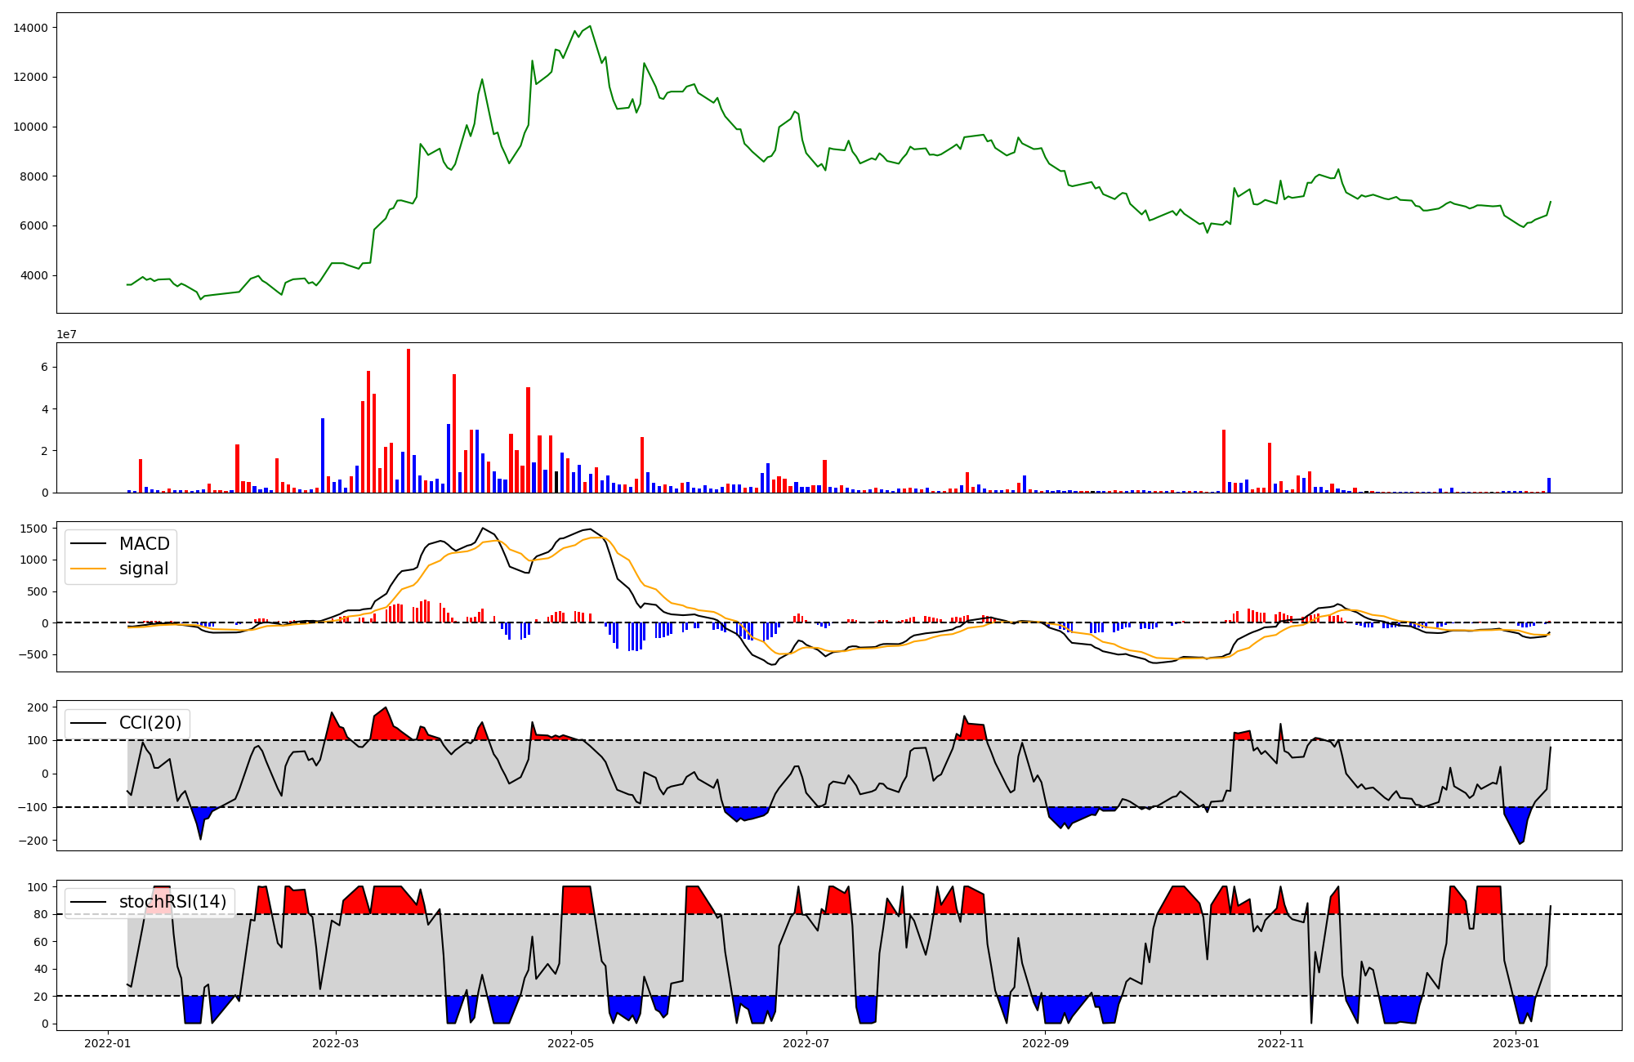This screenshot has width=1634, height=1062.
Task: Select the last blue volume bar at right
Action: point(1548,485)
